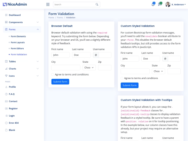This screenshot has width=188, height=141.
Task: Click the Forms breadcrumb link
Action: coord(60,17)
